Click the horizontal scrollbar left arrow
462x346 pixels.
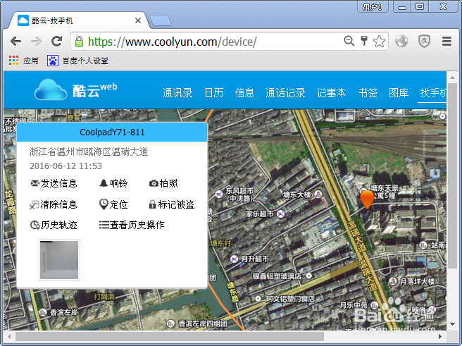9,336
